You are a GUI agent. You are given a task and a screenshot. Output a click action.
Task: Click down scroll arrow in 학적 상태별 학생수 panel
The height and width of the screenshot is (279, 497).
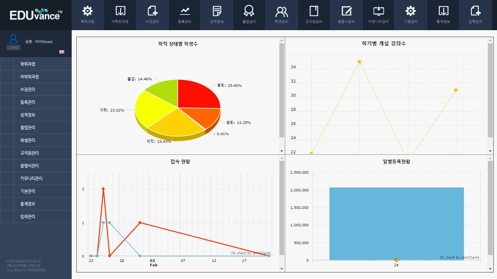(281, 151)
